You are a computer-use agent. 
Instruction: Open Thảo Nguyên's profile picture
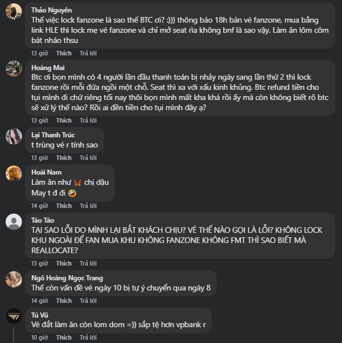[14, 11]
